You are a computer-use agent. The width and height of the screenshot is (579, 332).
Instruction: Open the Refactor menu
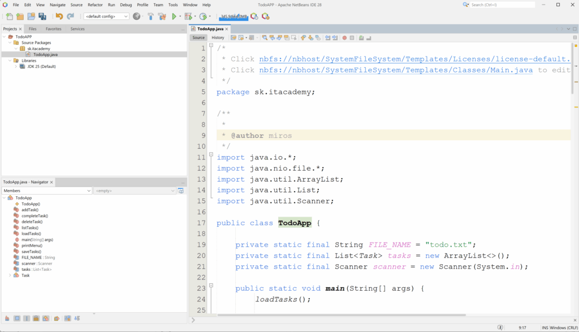tap(95, 5)
